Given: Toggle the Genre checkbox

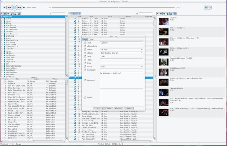Looking at the screenshot, I should coord(85,67).
